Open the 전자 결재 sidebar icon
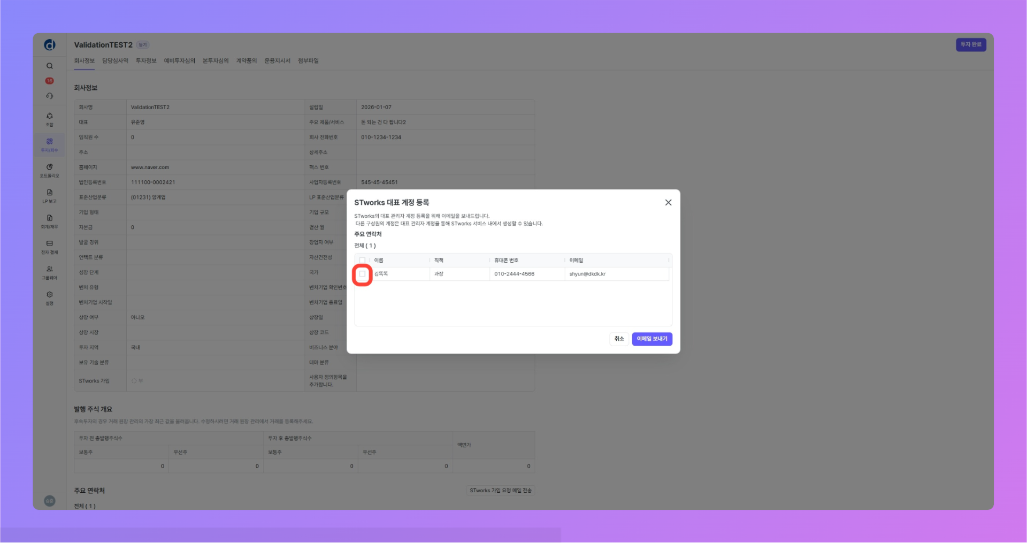The image size is (1027, 543). (x=49, y=247)
